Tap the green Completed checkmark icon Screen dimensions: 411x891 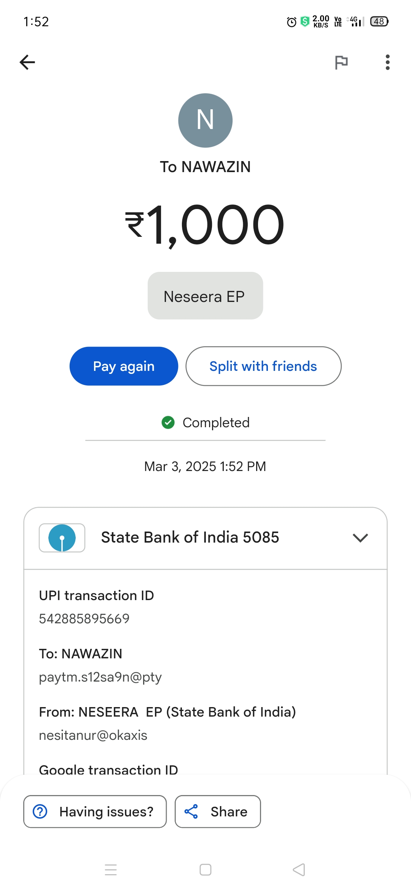pos(168,422)
